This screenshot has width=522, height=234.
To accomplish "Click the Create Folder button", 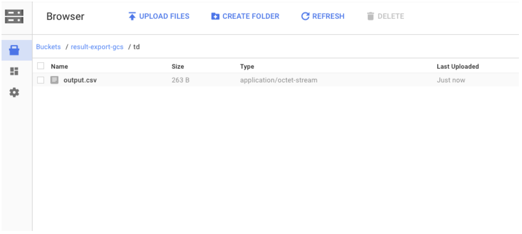I will click(x=245, y=16).
